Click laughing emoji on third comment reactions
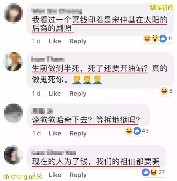The width and height of the screenshot is (177, 181). point(129,131)
